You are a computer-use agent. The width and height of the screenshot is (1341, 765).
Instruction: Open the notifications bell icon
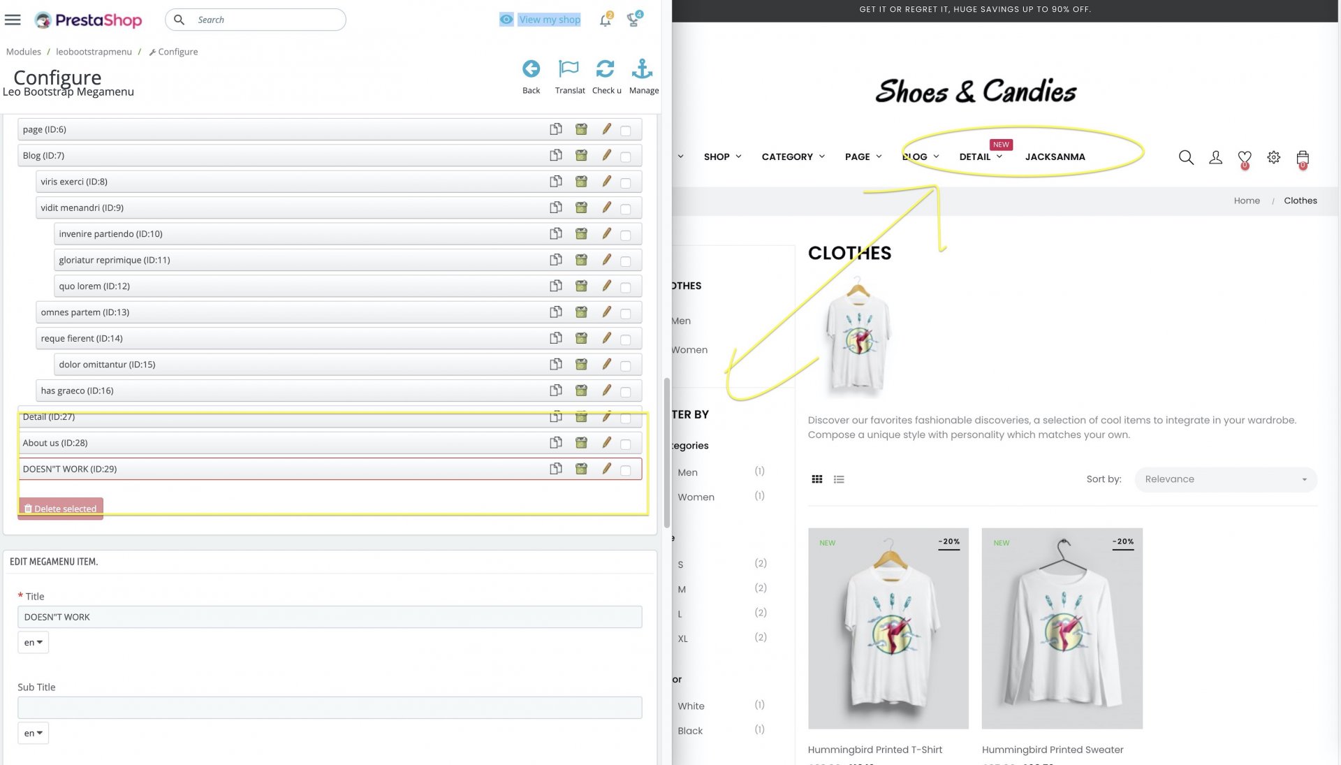605,20
